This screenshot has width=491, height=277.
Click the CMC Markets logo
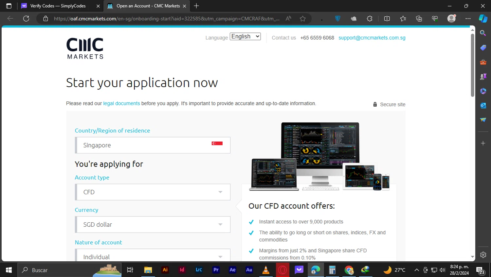(85, 48)
